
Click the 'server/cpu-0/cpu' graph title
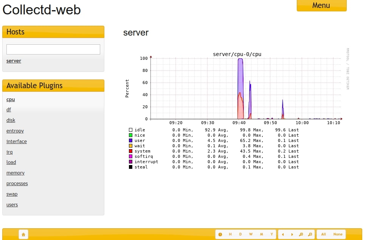point(237,54)
